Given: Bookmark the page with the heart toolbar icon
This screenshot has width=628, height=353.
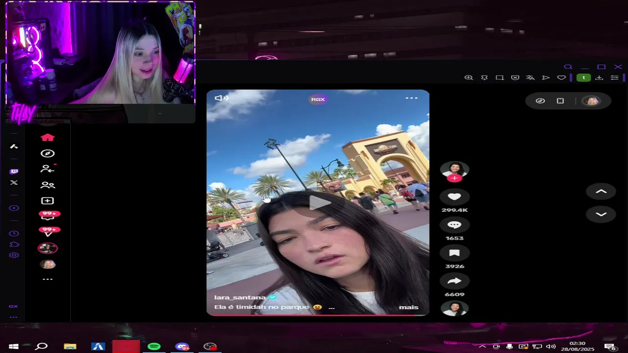Looking at the screenshot, I should 561,77.
